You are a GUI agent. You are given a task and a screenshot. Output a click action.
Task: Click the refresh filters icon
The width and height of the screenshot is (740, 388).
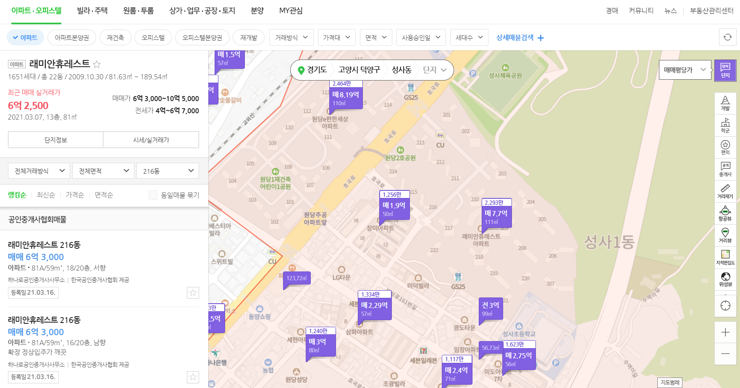click(x=728, y=37)
